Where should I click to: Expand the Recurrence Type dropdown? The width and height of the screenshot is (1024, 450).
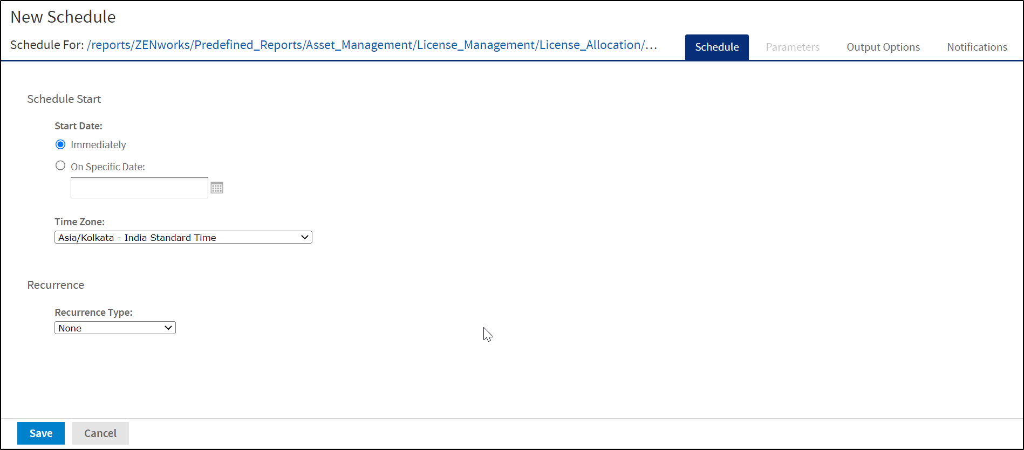(x=115, y=328)
